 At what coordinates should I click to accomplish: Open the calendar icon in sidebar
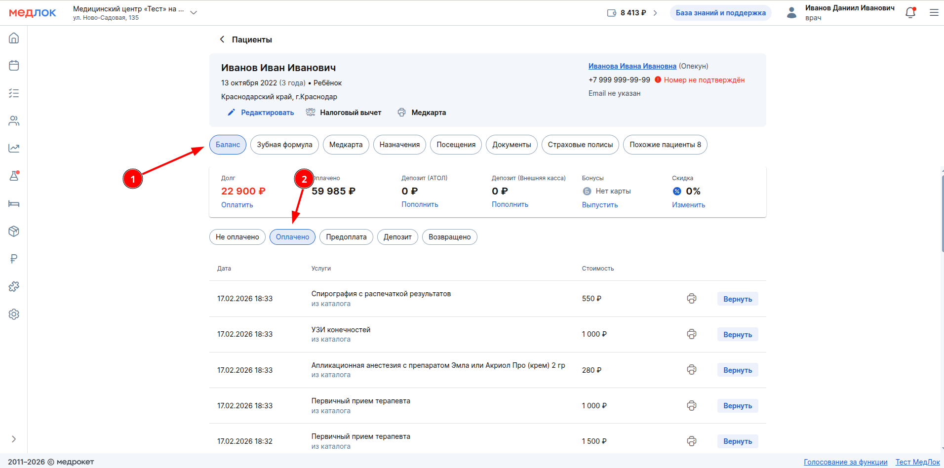(x=14, y=65)
